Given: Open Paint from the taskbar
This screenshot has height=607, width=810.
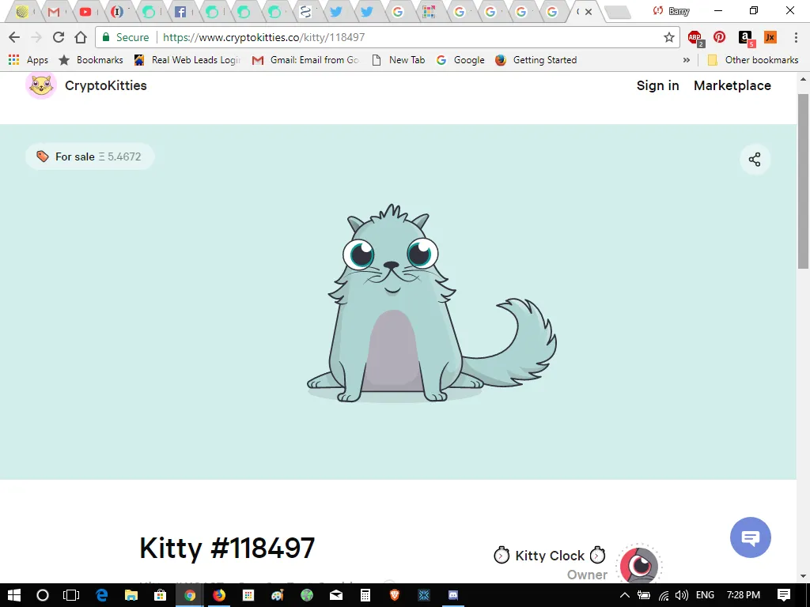Looking at the screenshot, I should point(278,595).
